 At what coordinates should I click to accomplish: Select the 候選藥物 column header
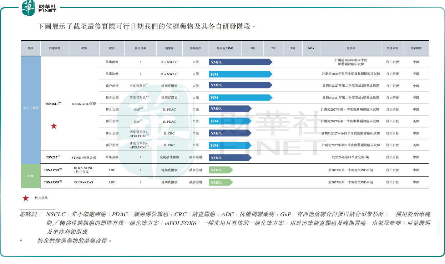[55, 48]
